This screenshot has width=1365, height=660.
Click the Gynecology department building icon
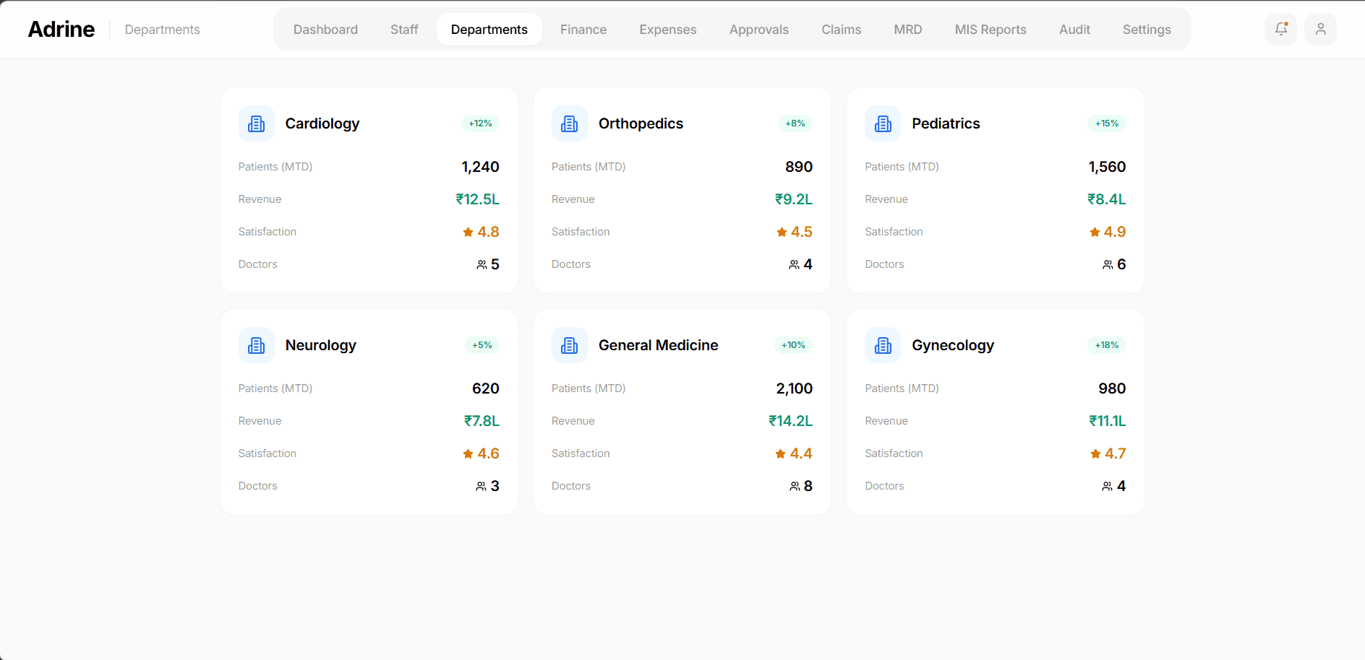(x=882, y=345)
